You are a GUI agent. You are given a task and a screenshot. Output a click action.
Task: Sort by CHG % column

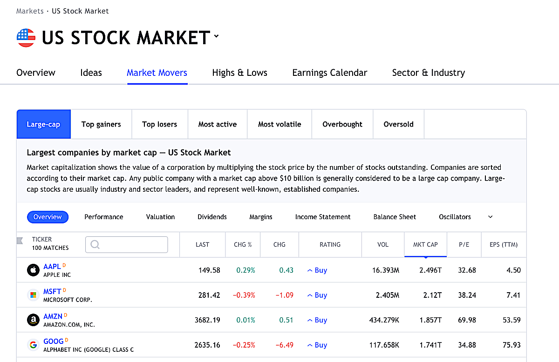[243, 244]
